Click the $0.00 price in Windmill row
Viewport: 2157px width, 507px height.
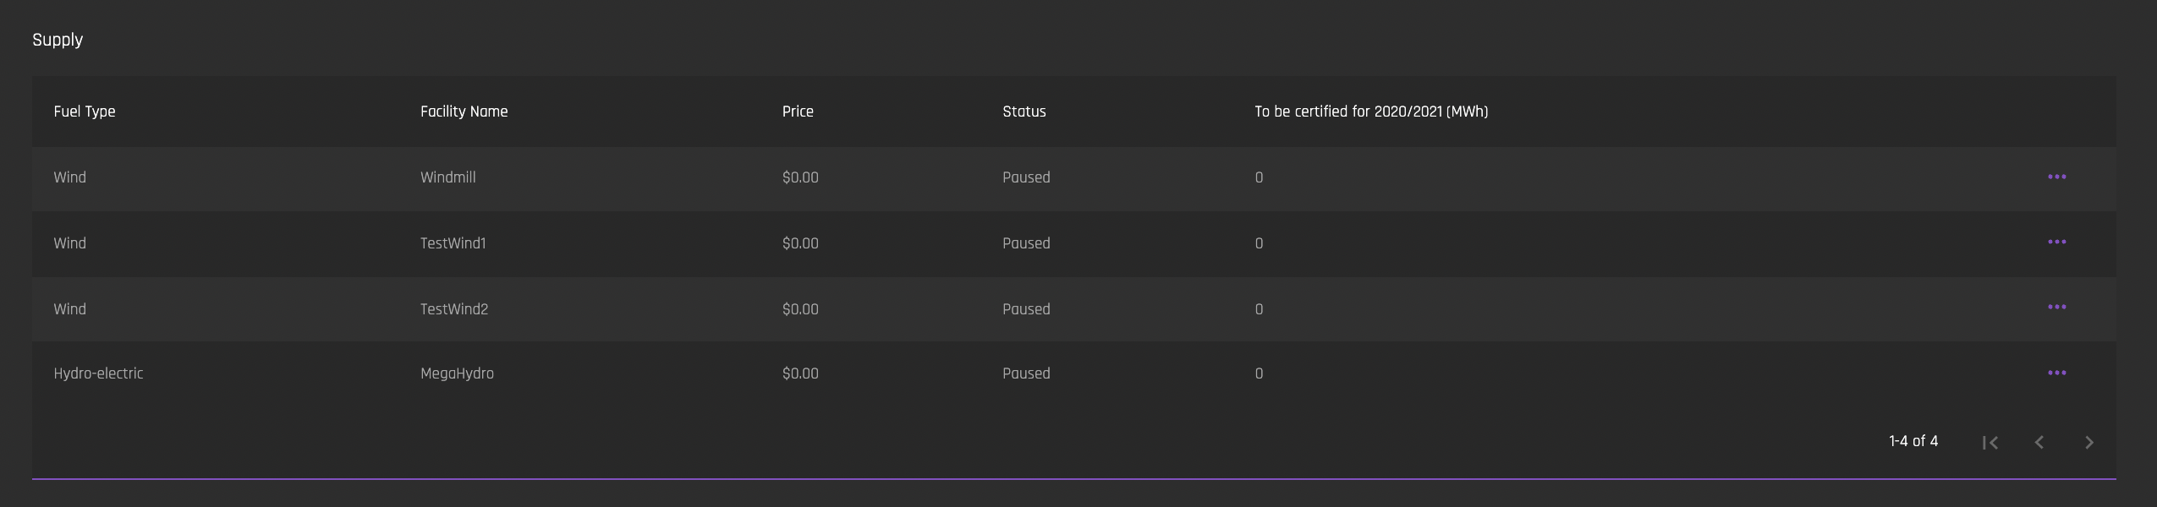coord(800,177)
